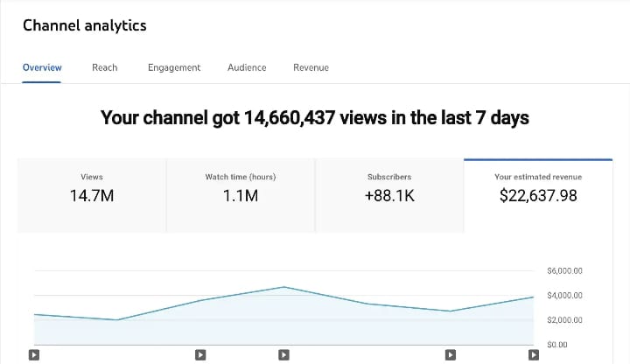
Task: Click the Channel analytics page heading
Action: 85,25
